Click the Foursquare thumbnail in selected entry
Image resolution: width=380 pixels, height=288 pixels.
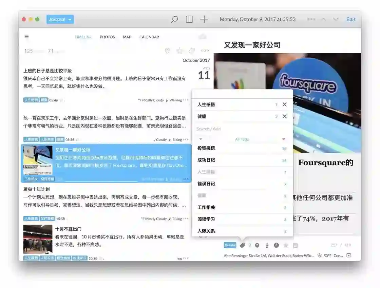coord(38,160)
